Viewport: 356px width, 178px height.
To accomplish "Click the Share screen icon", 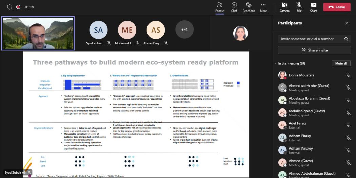I will pos(314,5).
